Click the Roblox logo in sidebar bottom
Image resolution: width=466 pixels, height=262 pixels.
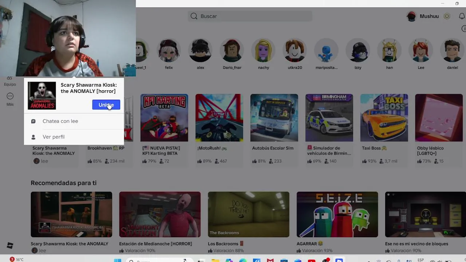[x=10, y=246]
